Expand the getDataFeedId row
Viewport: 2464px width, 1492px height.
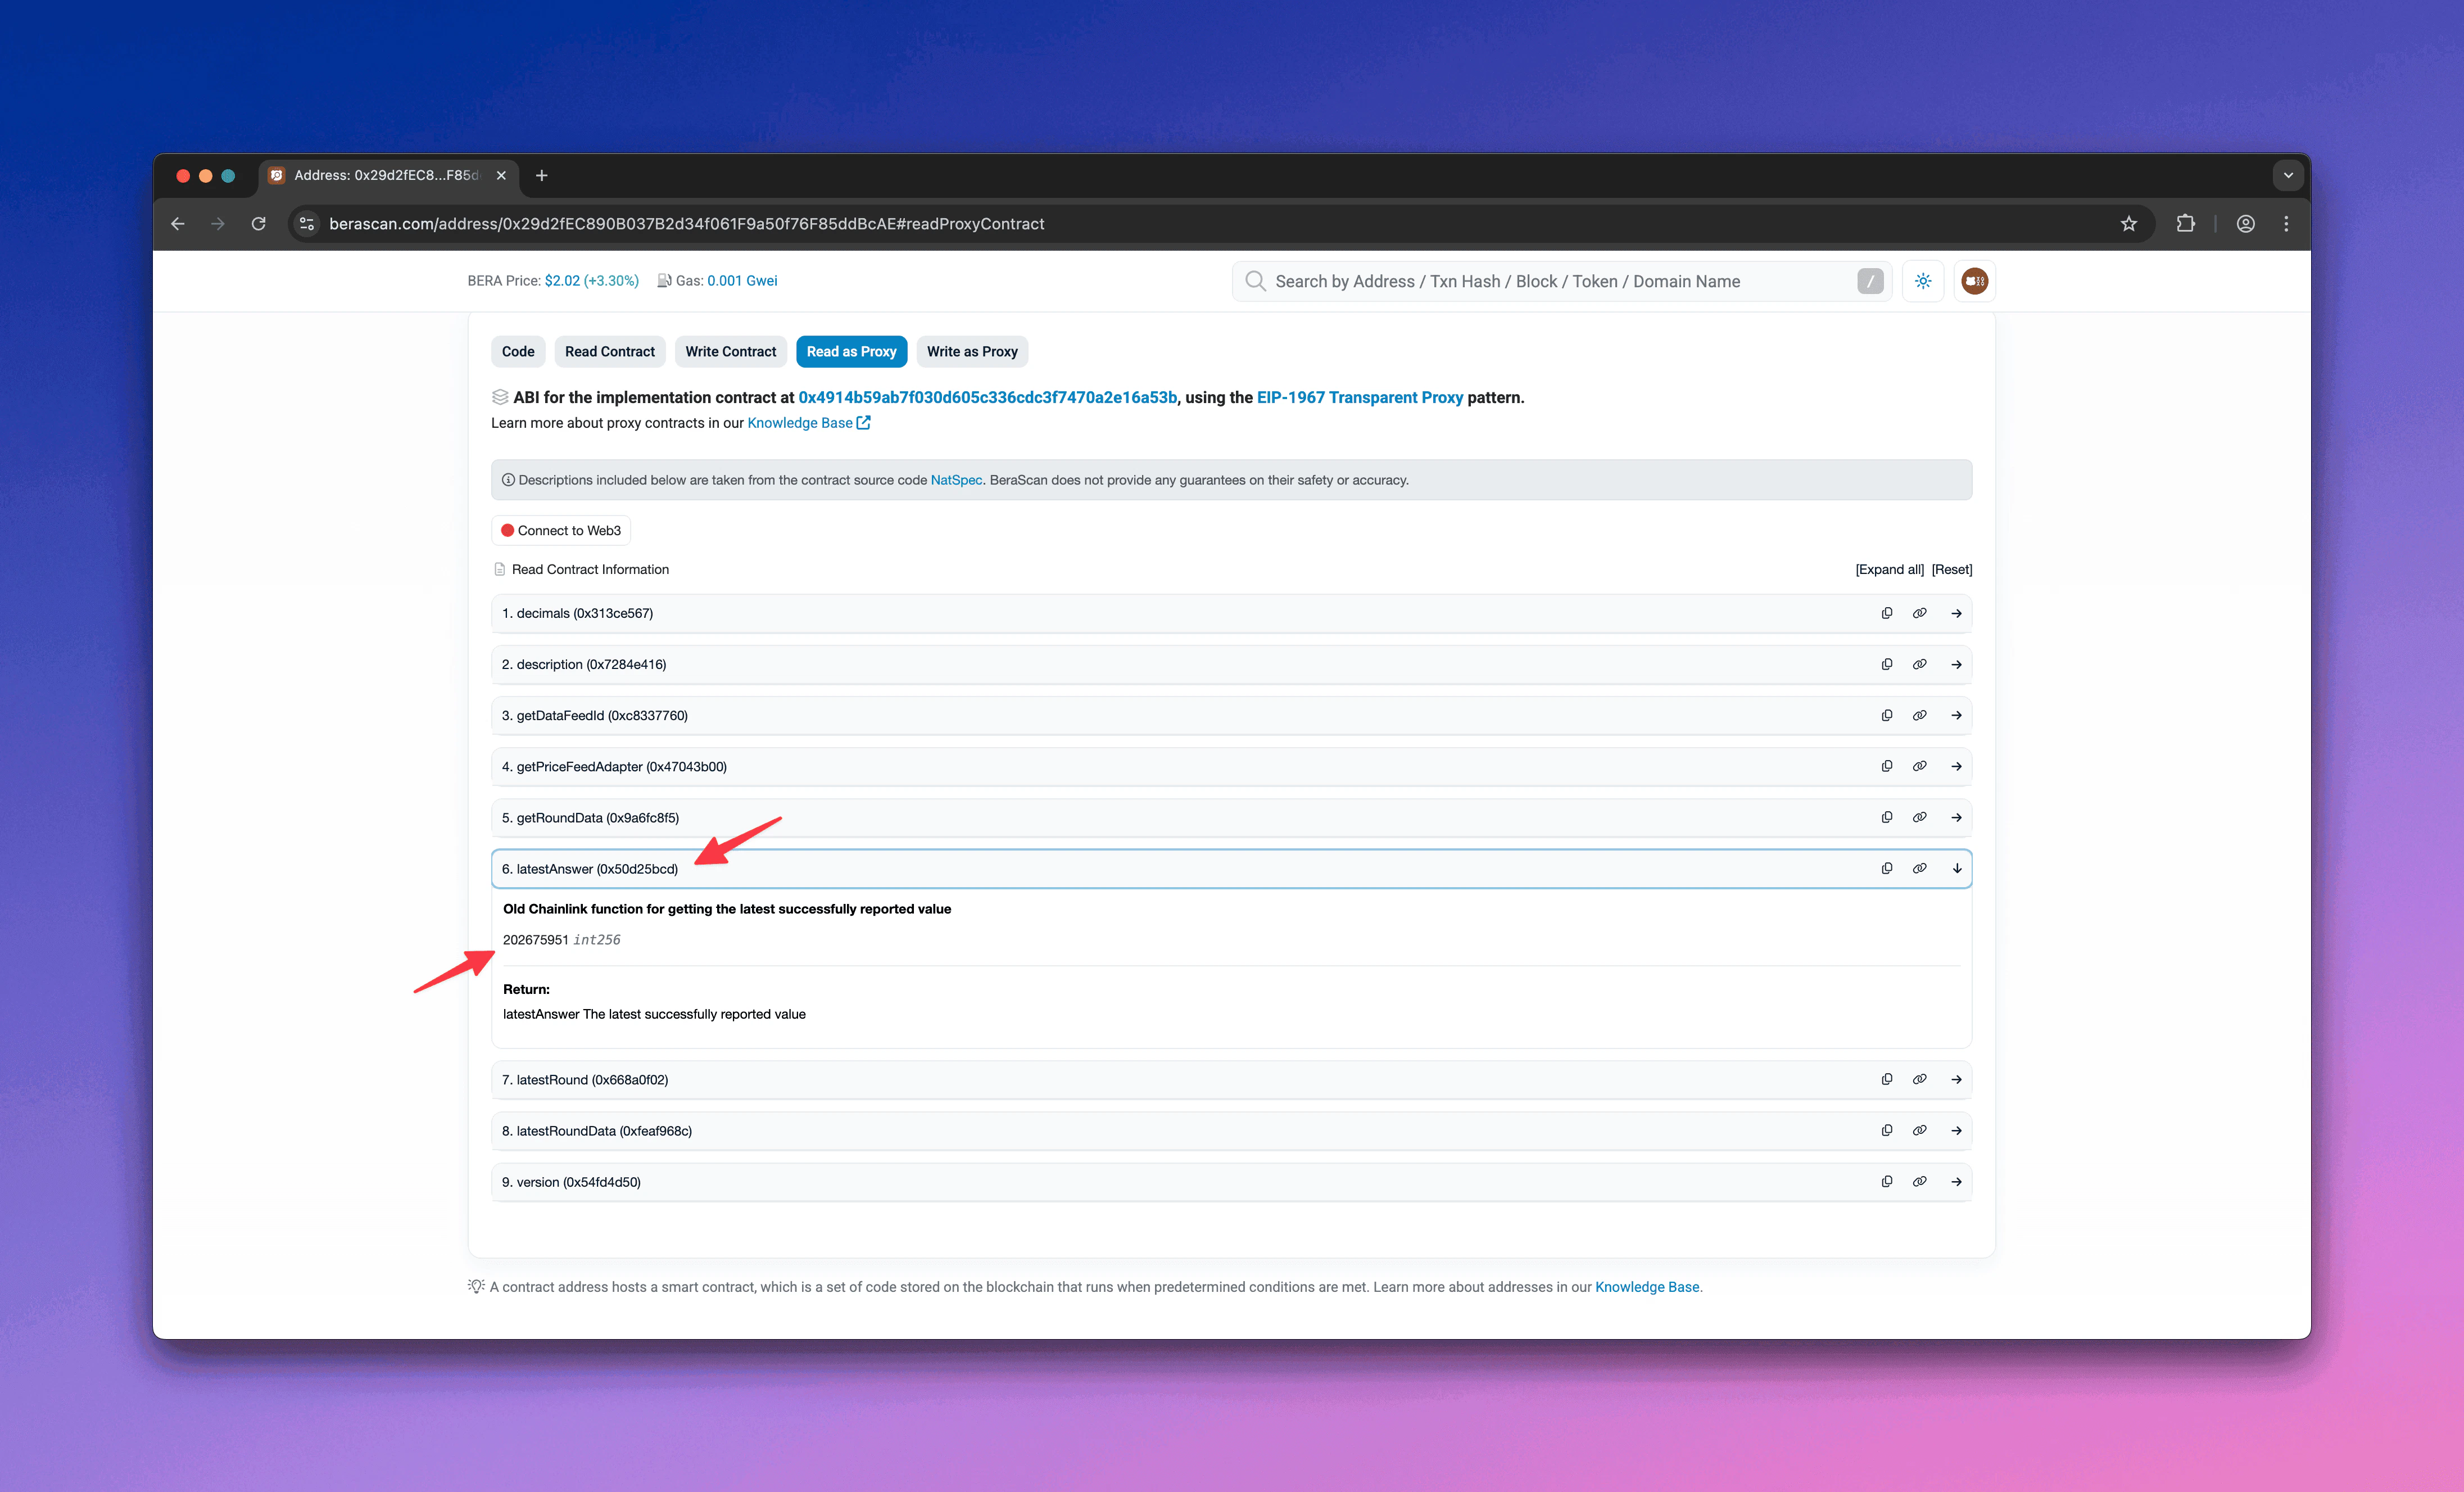point(1956,715)
